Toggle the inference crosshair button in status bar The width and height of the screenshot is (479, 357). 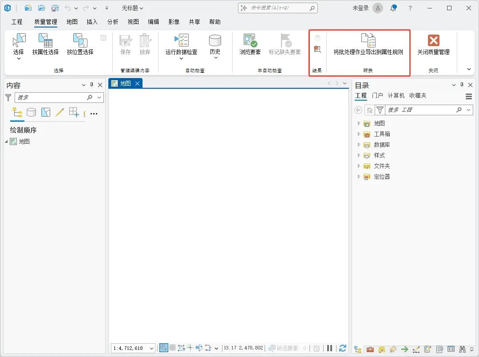(x=190, y=348)
